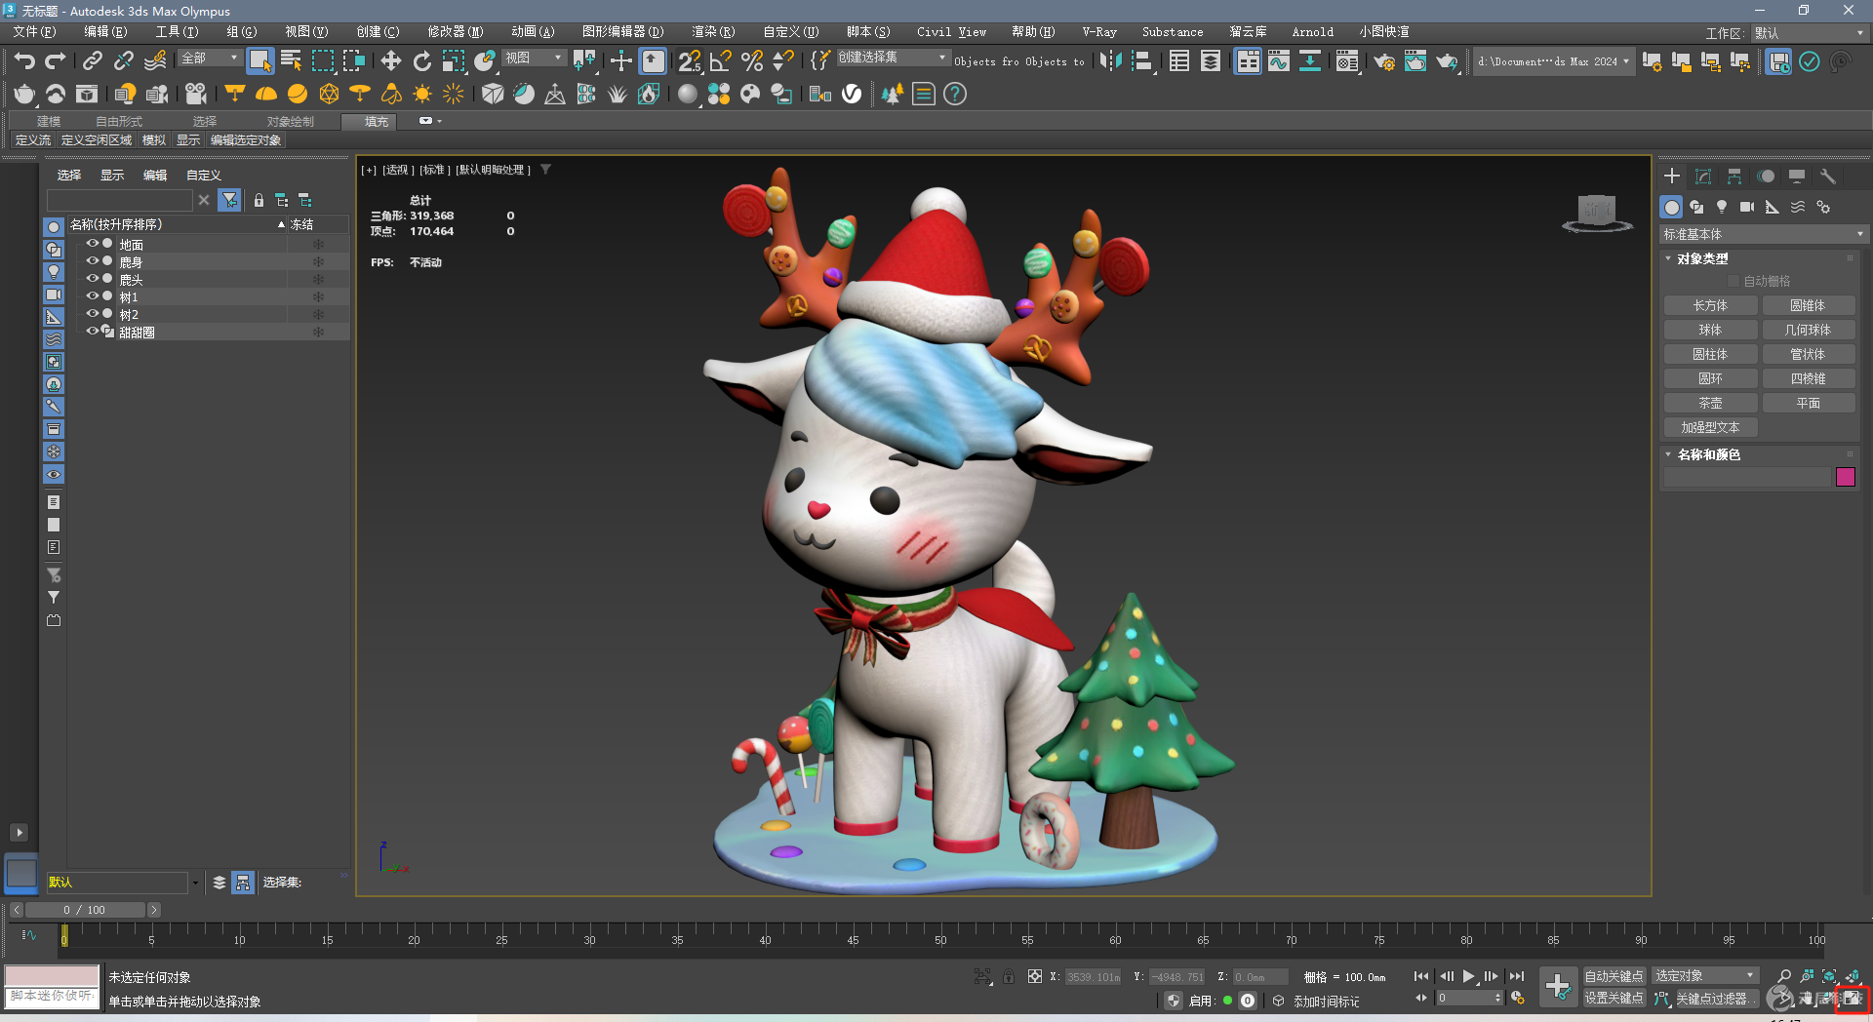1873x1022 pixels.
Task: Click the V-Ray logo toolbar icon
Action: click(x=852, y=94)
